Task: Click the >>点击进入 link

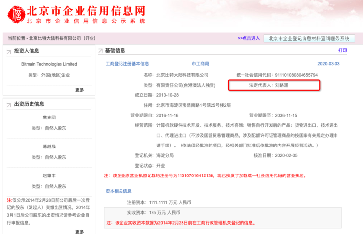Action: 248,38
